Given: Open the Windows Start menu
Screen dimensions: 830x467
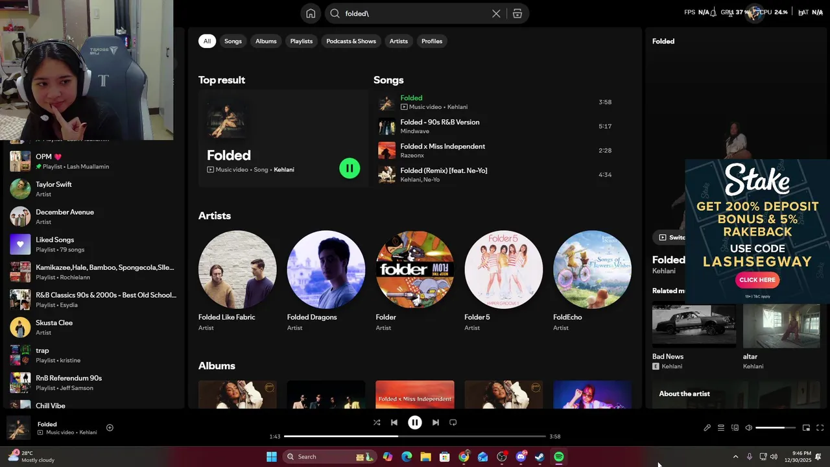Looking at the screenshot, I should coord(272,457).
